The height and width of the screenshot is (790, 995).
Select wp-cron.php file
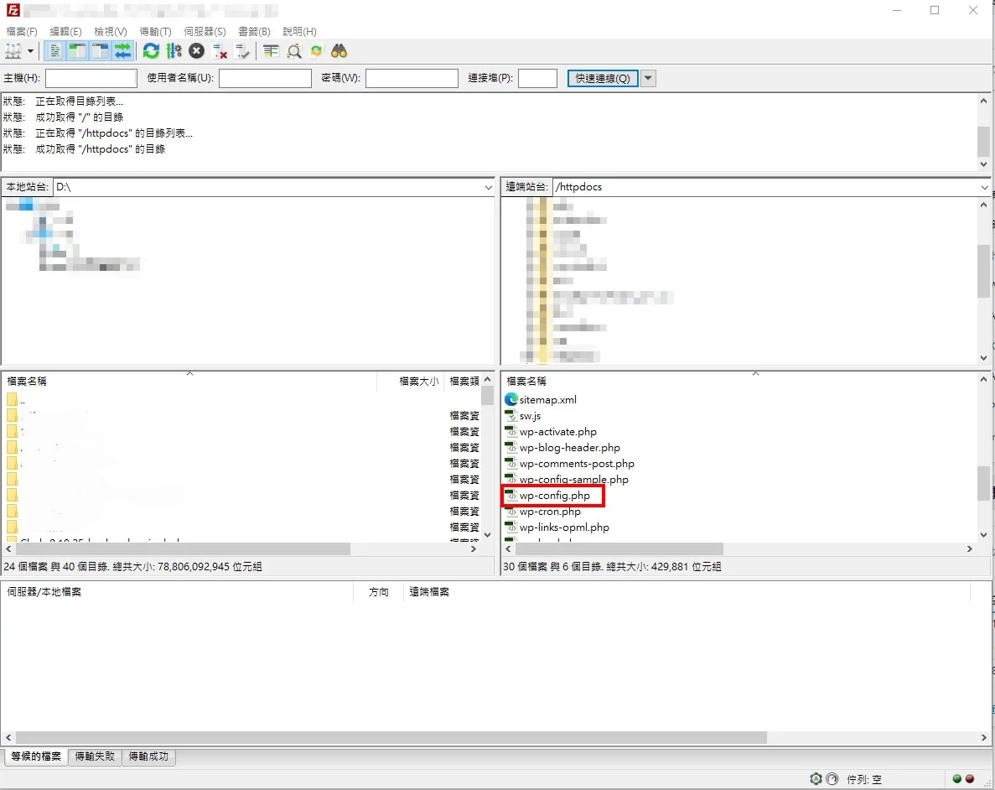click(550, 512)
